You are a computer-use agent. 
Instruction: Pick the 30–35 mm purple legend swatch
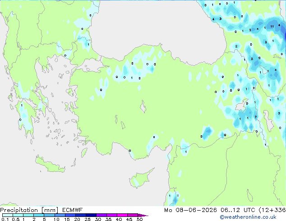point(101,215)
